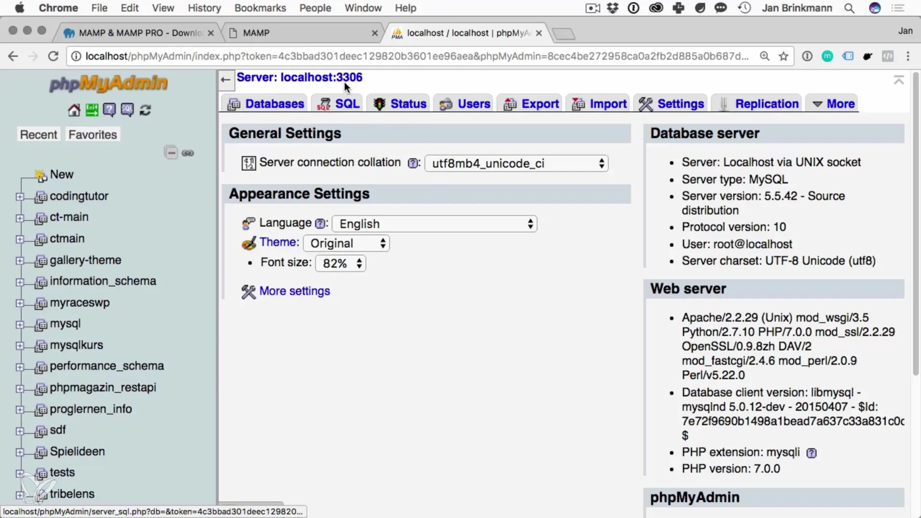This screenshot has height=518, width=921.
Task: Open Time Machine menu bar icon
Action: [x=744, y=8]
